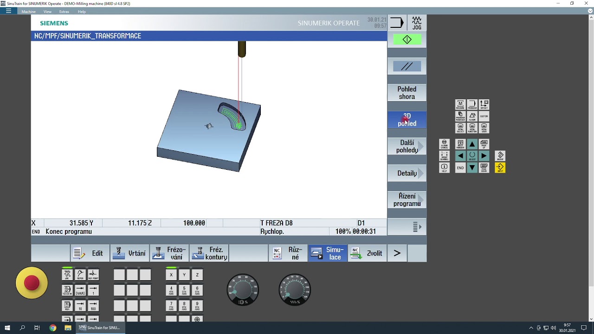Viewport: 594px width, 334px height.
Task: Select the Y axis key
Action: (184, 275)
